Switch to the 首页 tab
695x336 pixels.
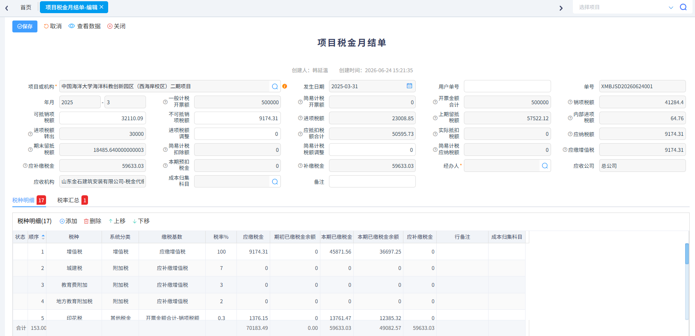[26, 7]
